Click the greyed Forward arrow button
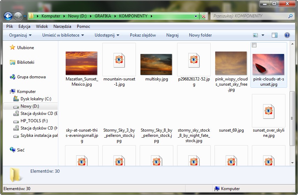 [x=18, y=16]
